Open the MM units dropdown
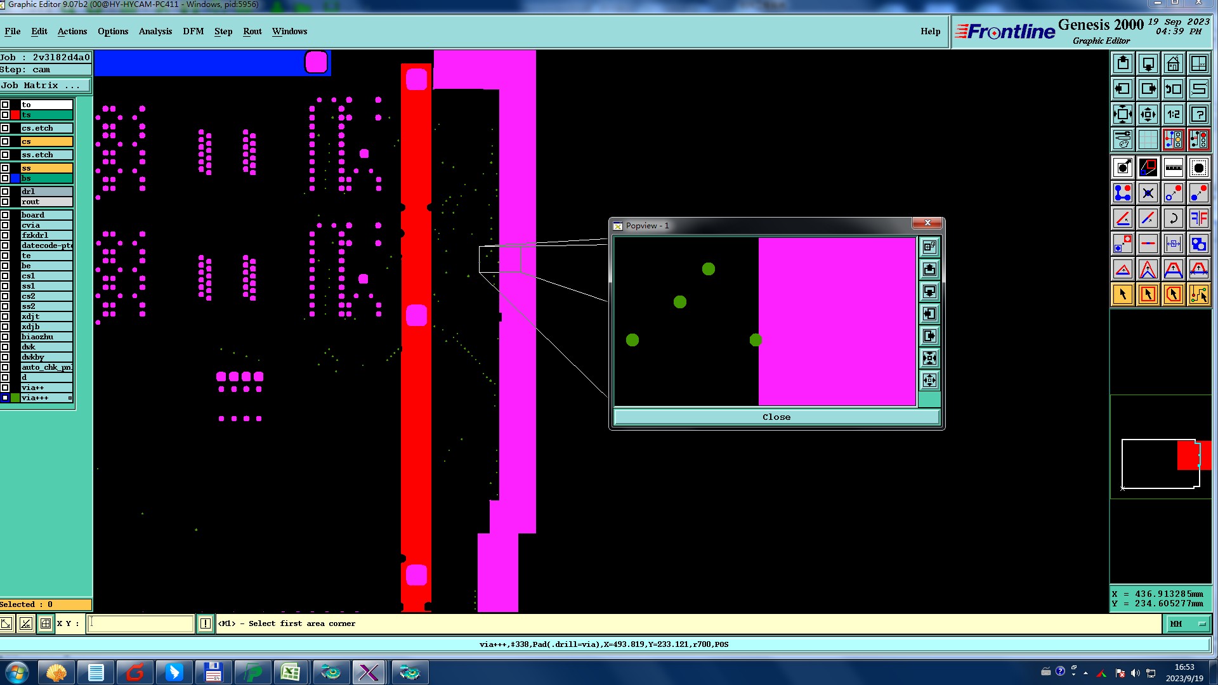The width and height of the screenshot is (1218, 685). coord(1188,624)
